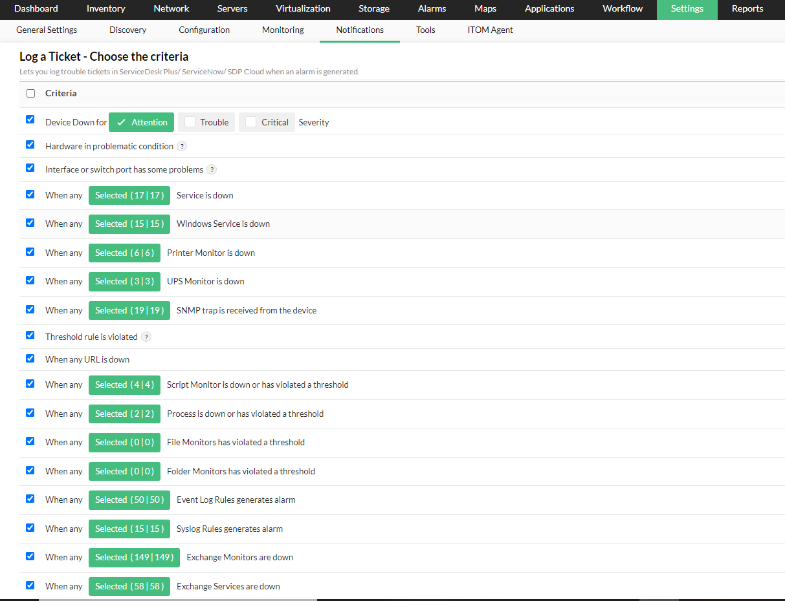This screenshot has height=601, width=785.
Task: Switch to the Monitoring tab
Action: click(283, 30)
